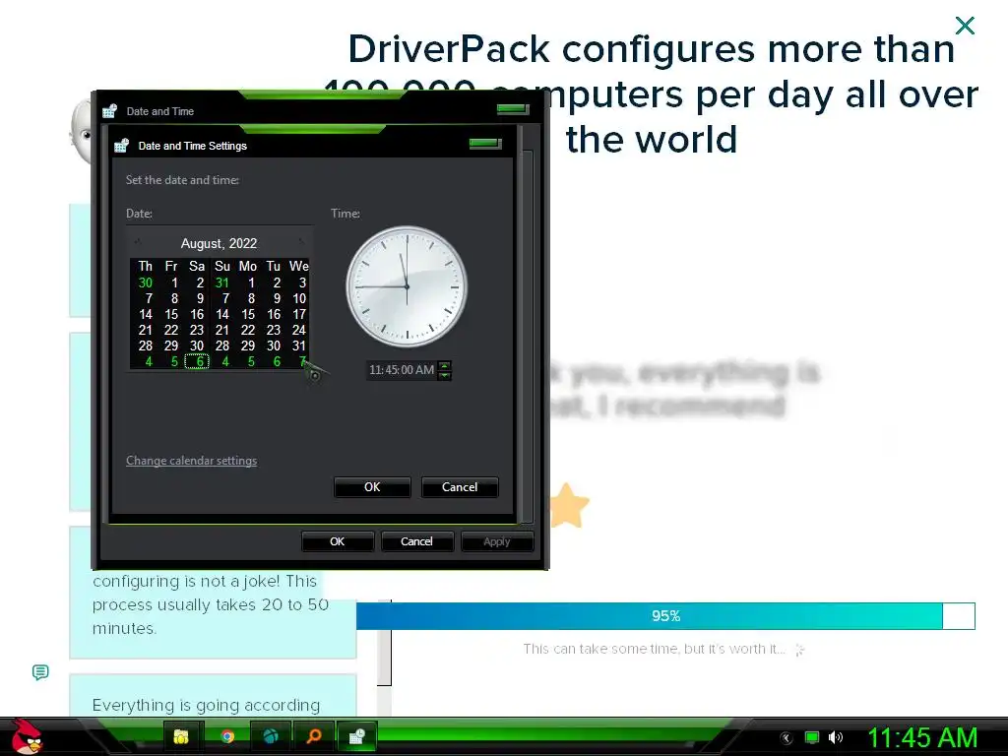Click the Date and Time title icon
Screen dimensions: 1008x756
[109, 111]
